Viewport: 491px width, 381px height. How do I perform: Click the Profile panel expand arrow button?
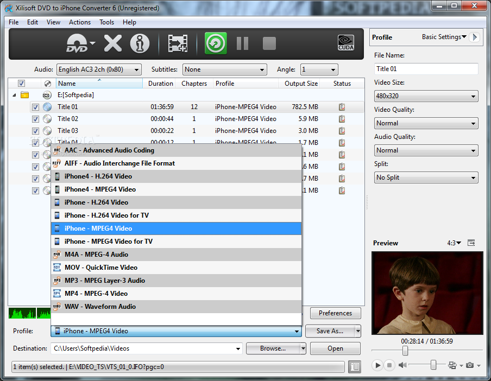tap(475, 37)
